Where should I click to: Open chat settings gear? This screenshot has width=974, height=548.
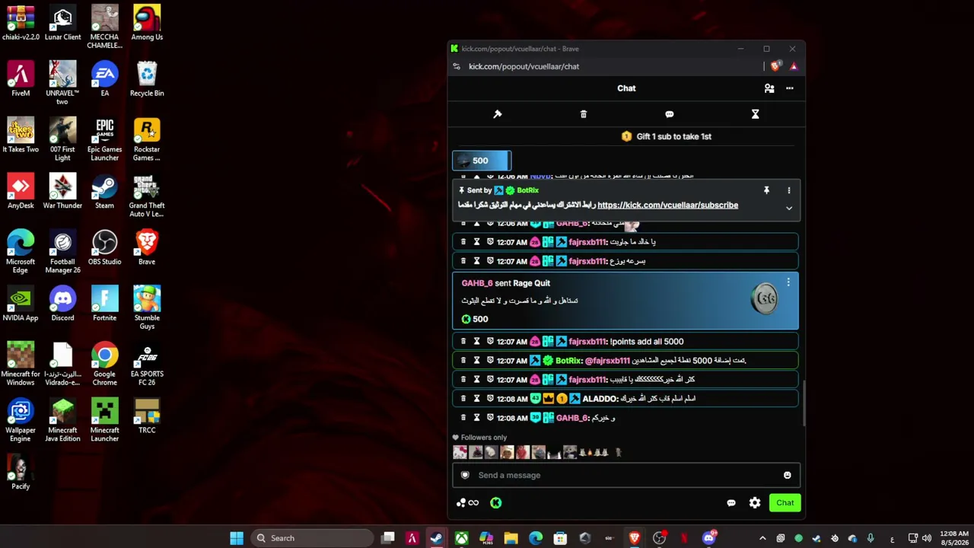755,503
